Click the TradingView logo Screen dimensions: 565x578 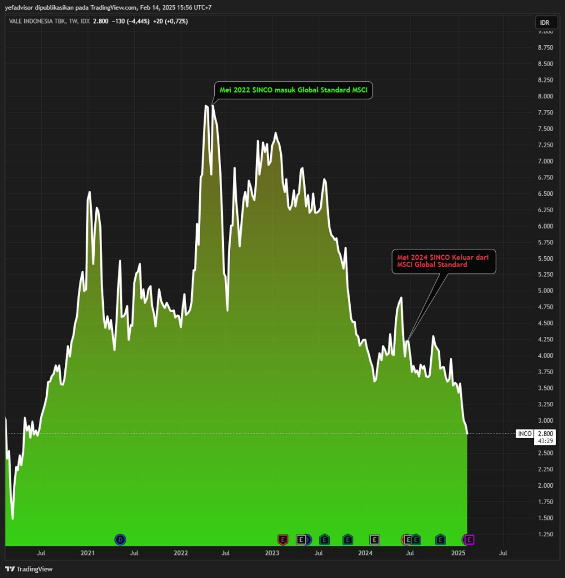(x=29, y=569)
